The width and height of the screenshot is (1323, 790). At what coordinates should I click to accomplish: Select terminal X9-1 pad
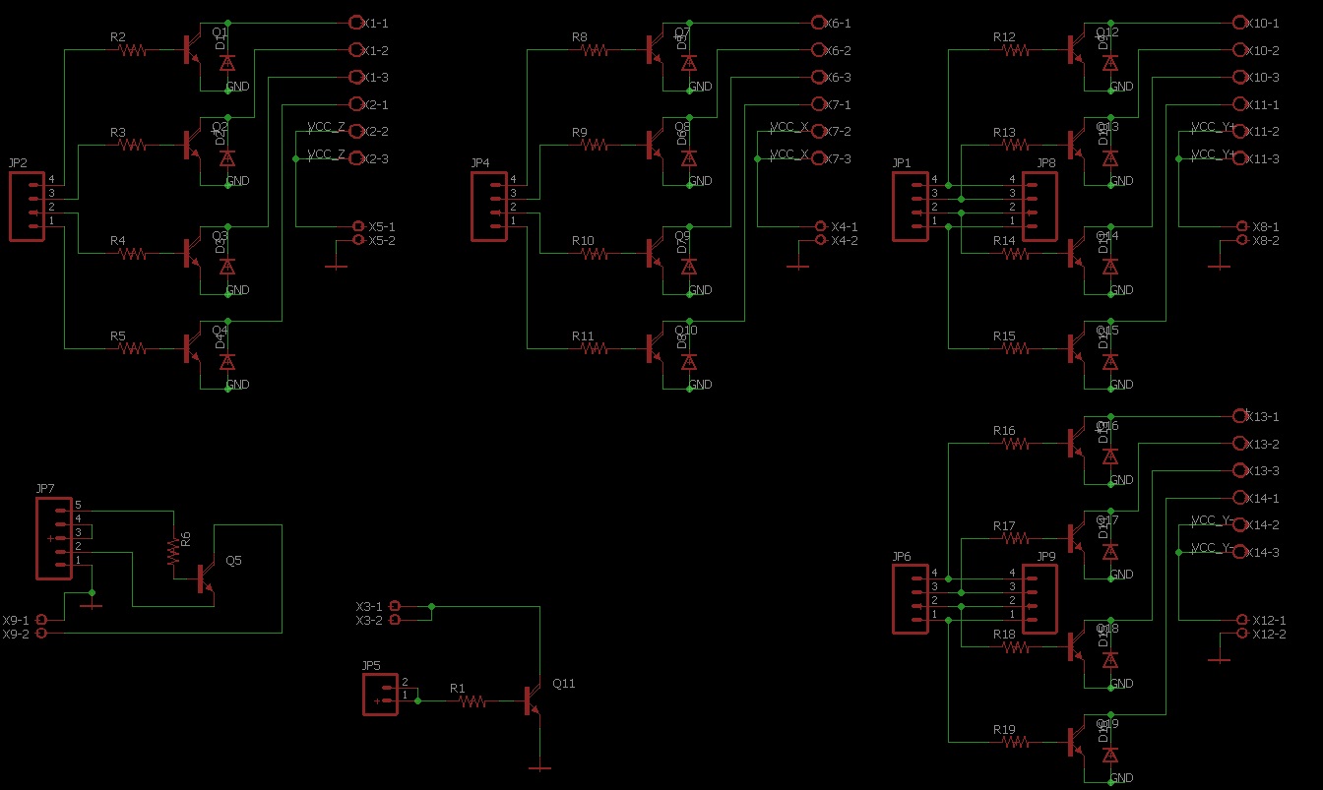coord(39,621)
